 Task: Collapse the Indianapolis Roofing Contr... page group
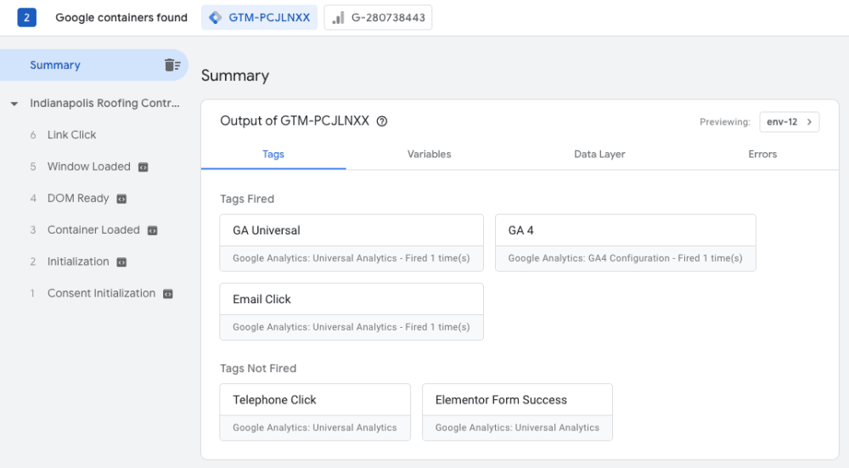(14, 104)
